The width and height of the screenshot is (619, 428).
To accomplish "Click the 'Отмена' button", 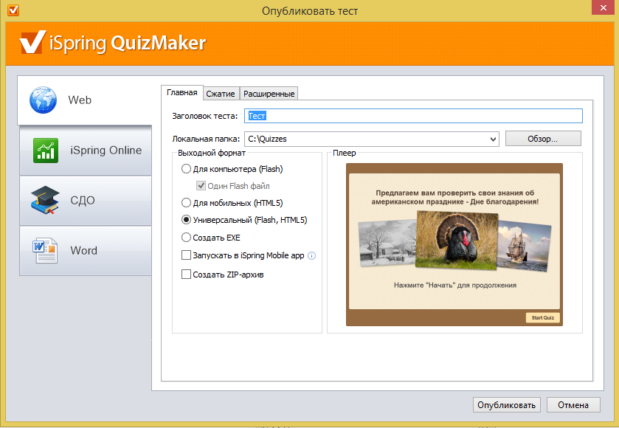I will click(x=573, y=405).
